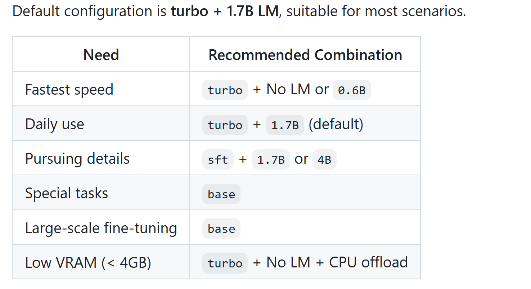Select the "Pursuing details" cell
531x289 pixels.
(x=77, y=159)
